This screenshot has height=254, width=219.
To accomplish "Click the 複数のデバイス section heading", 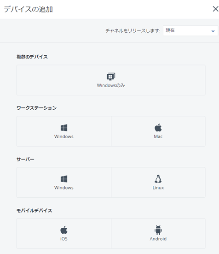I will (x=32, y=57).
